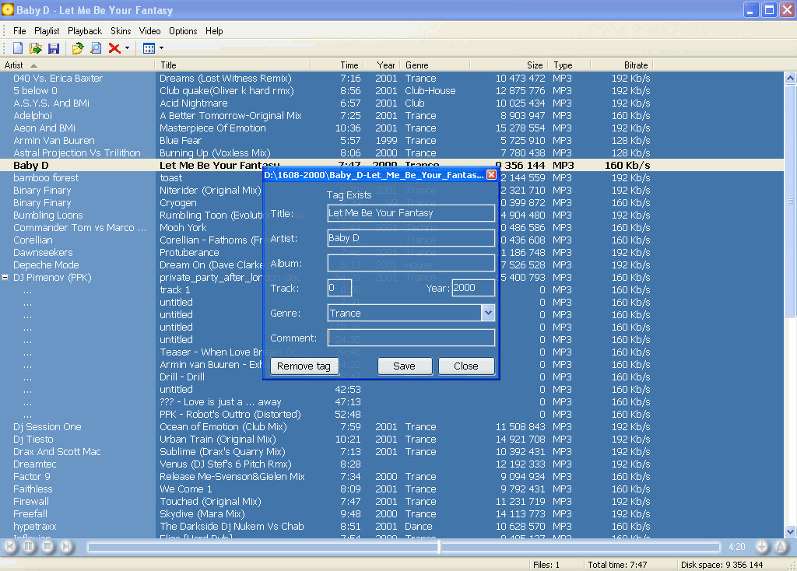Viewport: 797px width, 571px height.
Task: Sort by the Time column header
Action: pyautogui.click(x=336, y=65)
